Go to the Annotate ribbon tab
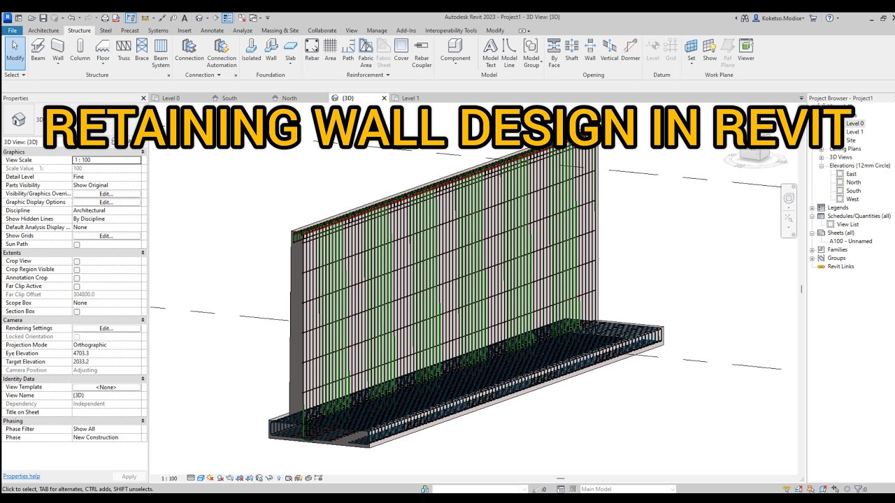The height and width of the screenshot is (503, 895). click(212, 31)
